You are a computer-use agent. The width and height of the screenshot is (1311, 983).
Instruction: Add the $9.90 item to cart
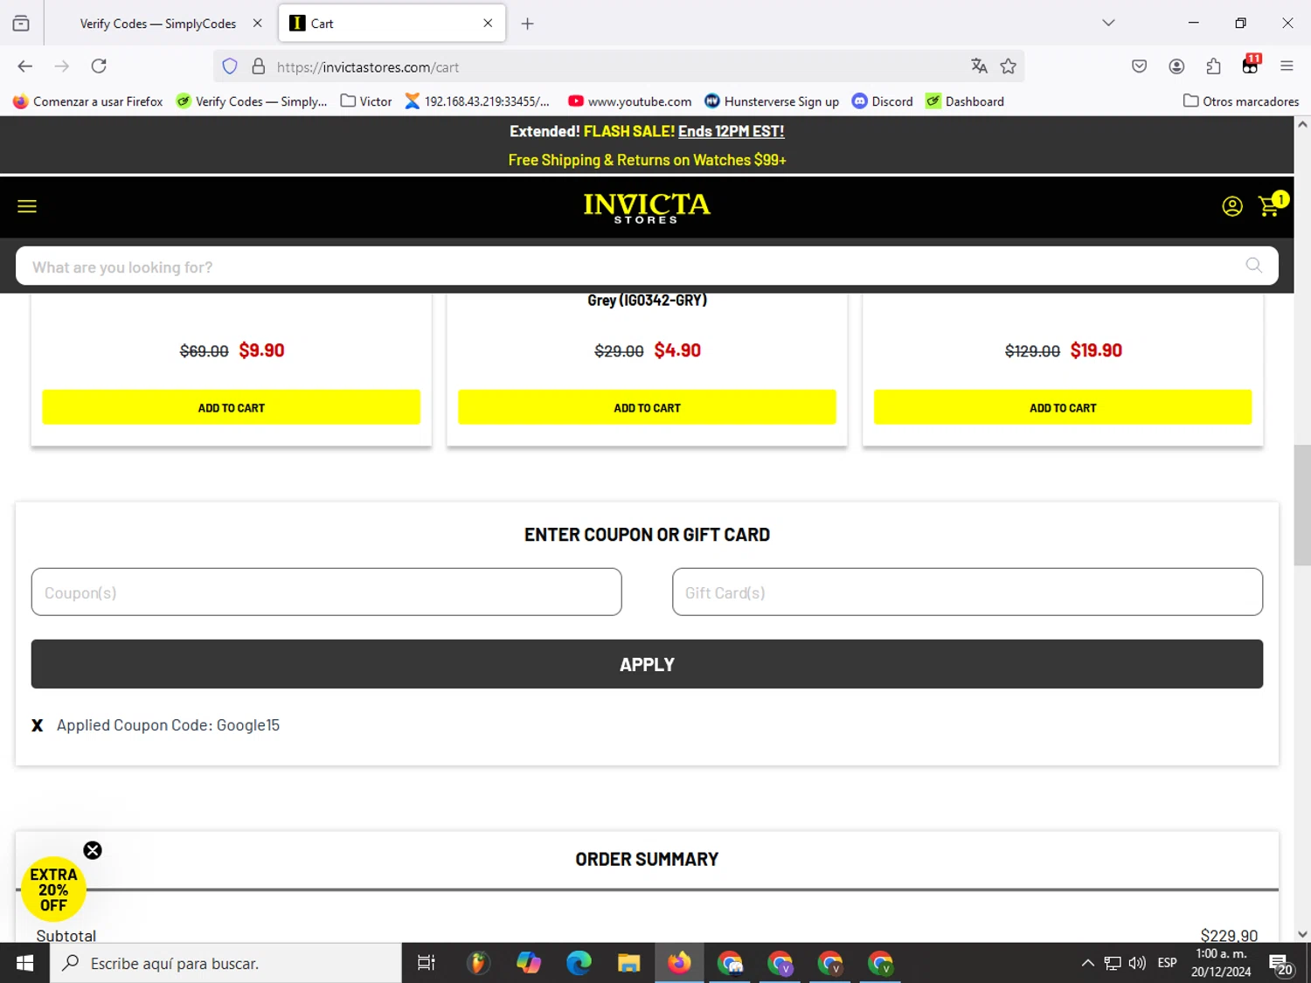pyautogui.click(x=231, y=408)
